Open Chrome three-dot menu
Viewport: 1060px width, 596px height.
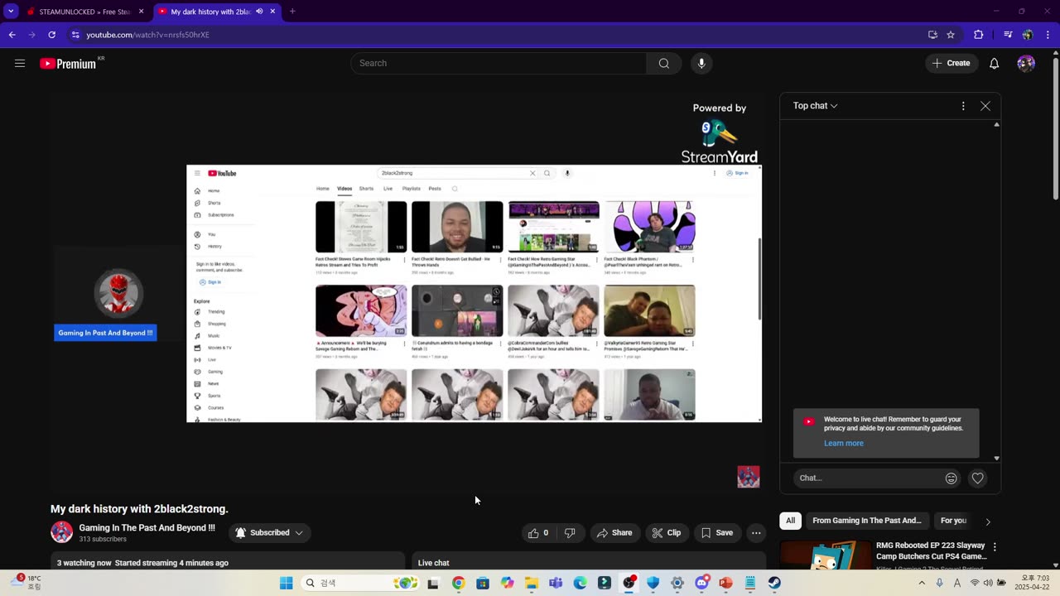pyautogui.click(x=1048, y=35)
